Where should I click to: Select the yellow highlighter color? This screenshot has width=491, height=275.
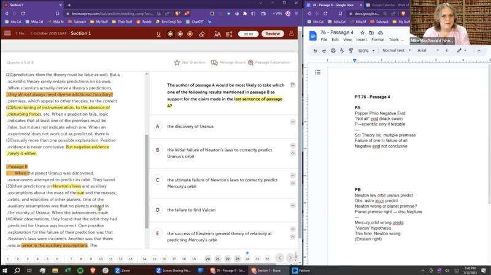(x=170, y=34)
